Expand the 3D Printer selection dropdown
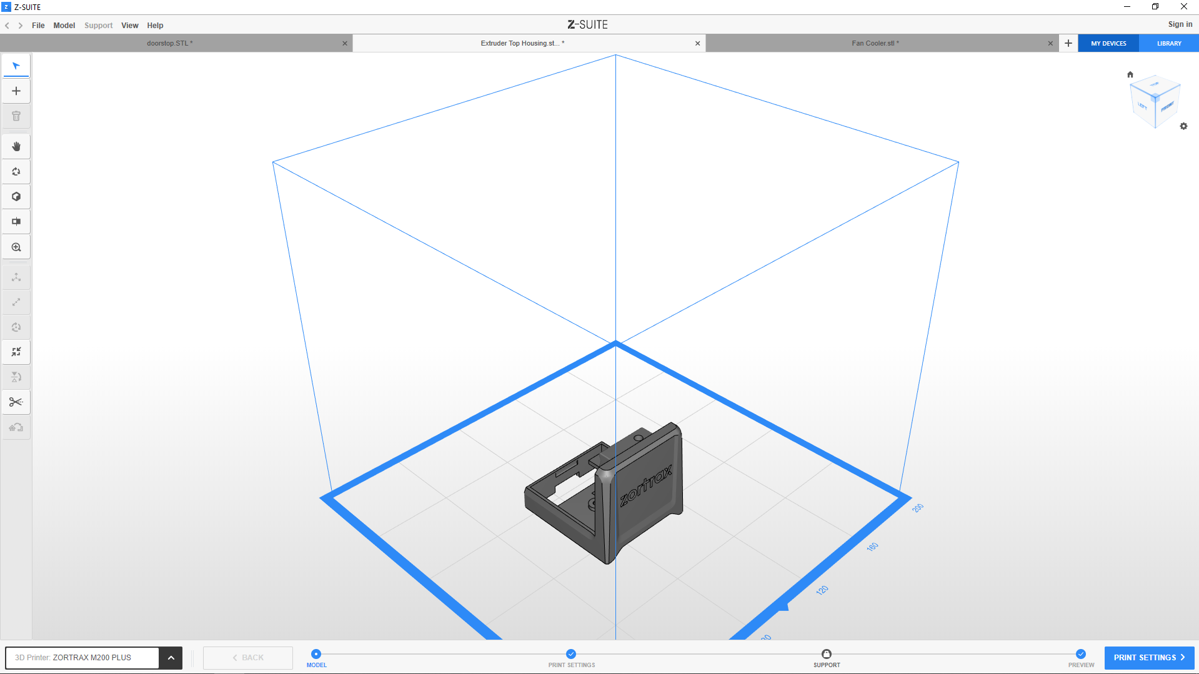1199x674 pixels. click(171, 658)
